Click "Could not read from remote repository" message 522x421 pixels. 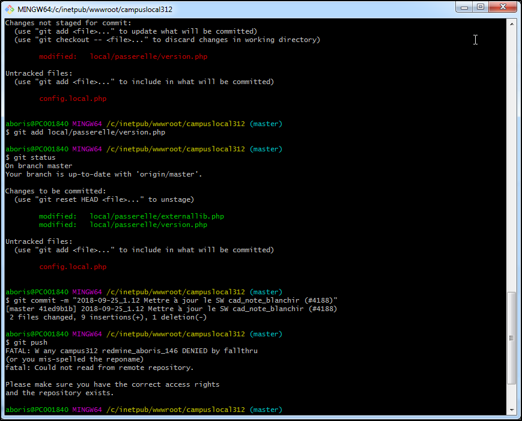100,368
